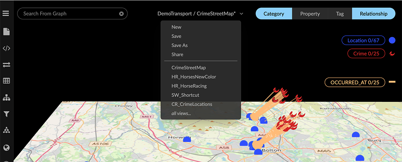Open the code editor icon in sidebar
Viewport: 402px width, 162px height.
(x=6, y=48)
